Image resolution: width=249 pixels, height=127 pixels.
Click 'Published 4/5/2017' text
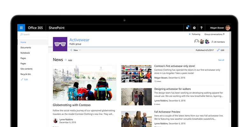pos(204,50)
